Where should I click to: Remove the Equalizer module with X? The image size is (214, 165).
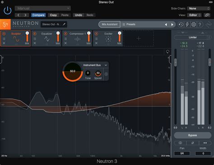(35, 43)
